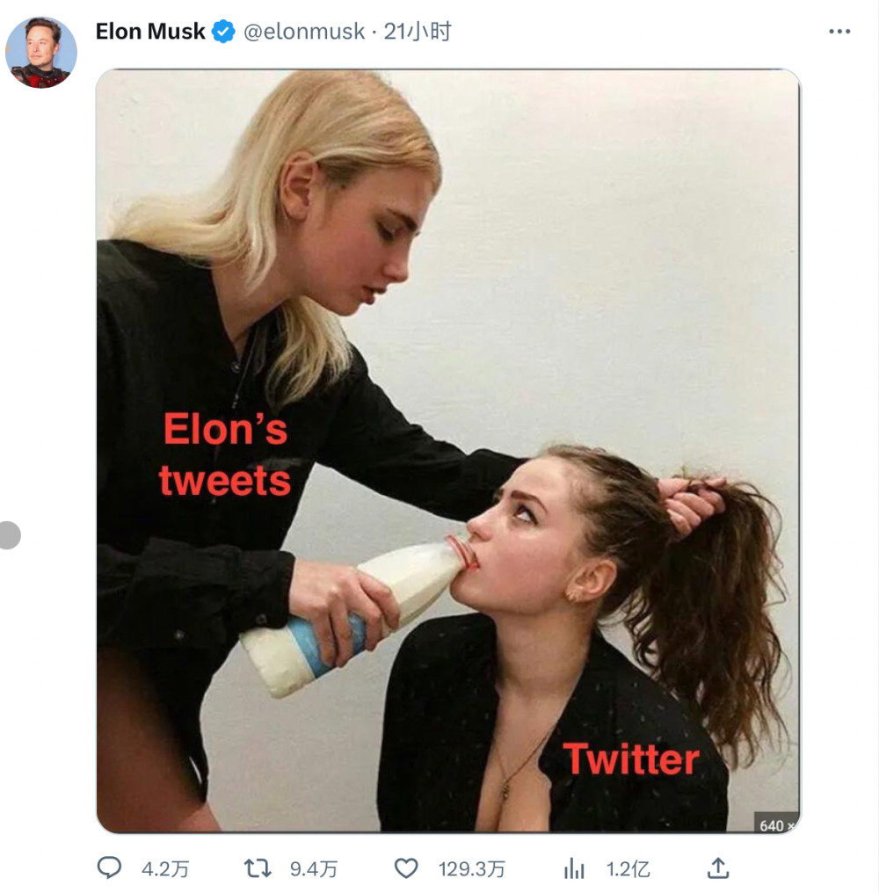Click the Elon Musk display name
The height and width of the screenshot is (893, 879).
[150, 32]
